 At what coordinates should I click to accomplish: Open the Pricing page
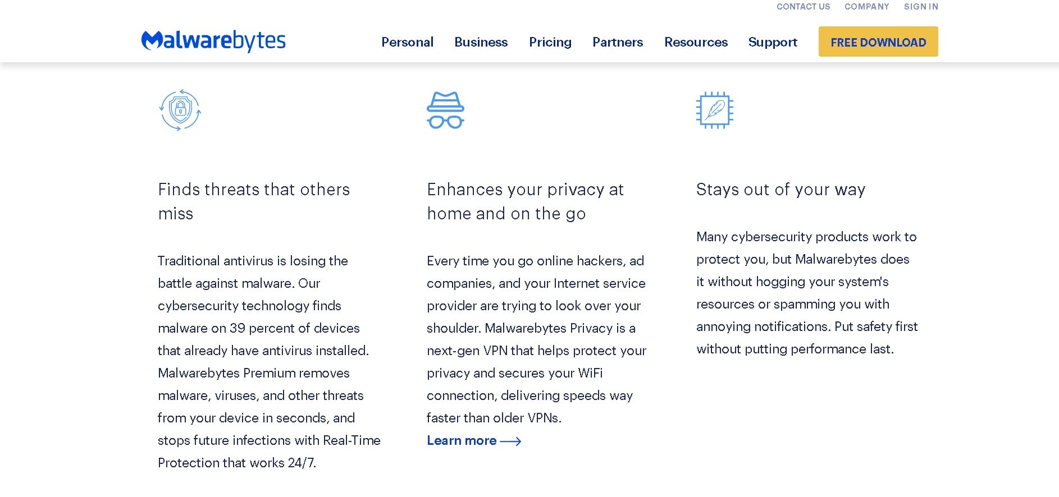(x=550, y=42)
